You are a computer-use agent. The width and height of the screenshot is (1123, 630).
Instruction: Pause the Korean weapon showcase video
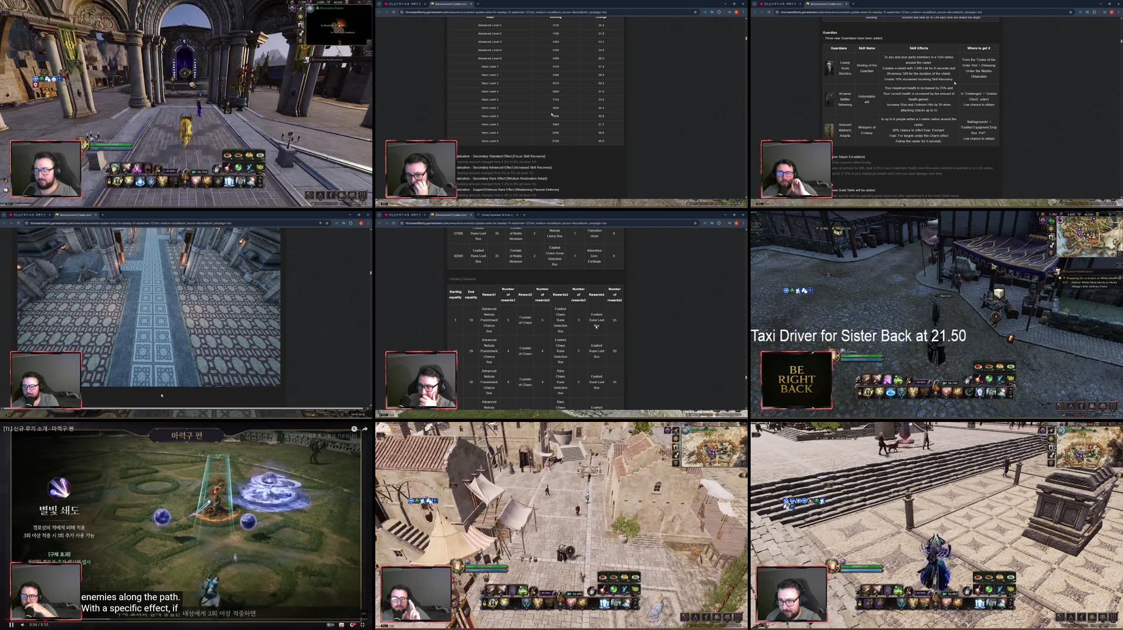point(11,625)
